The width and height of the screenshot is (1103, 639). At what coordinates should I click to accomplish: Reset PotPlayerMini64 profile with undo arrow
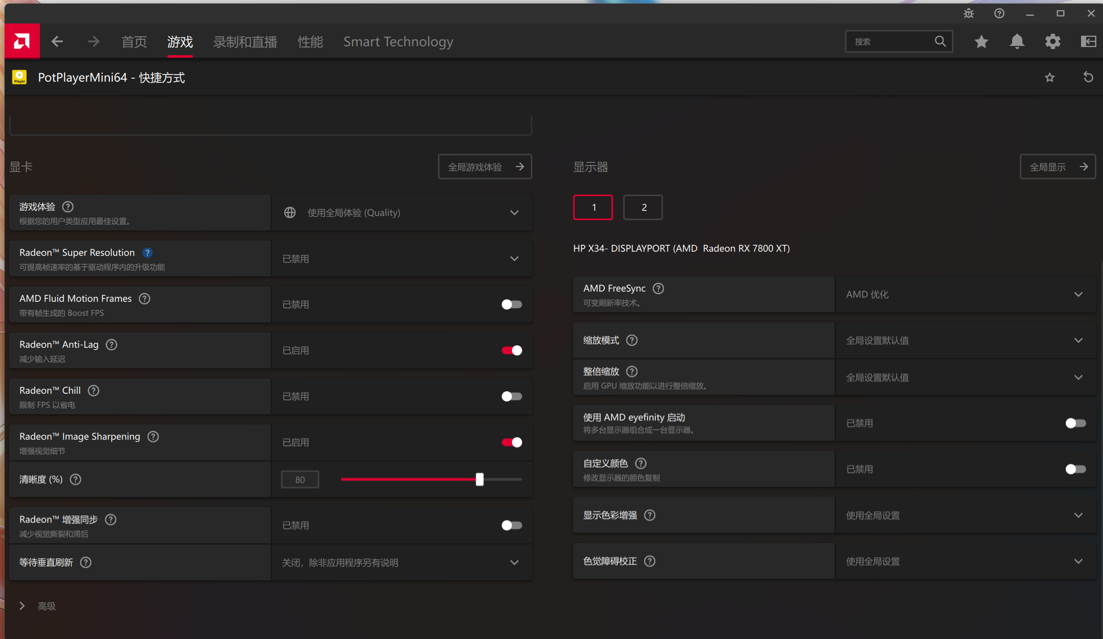(1088, 77)
